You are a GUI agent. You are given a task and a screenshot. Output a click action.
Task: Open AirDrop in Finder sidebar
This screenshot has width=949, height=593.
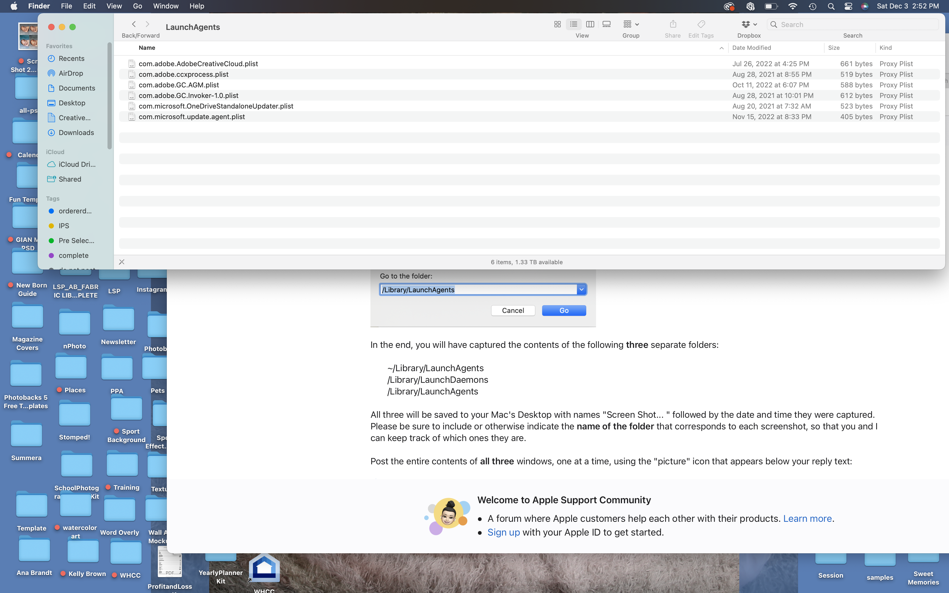(x=71, y=73)
